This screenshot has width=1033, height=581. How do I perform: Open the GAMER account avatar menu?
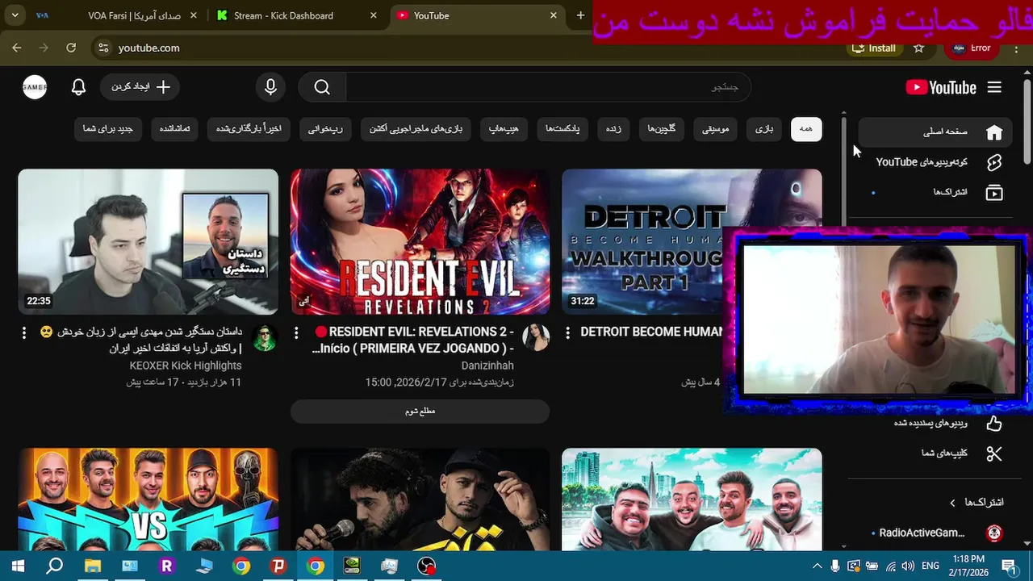(35, 87)
